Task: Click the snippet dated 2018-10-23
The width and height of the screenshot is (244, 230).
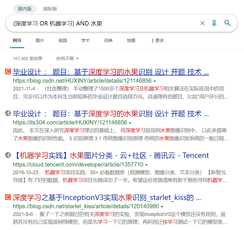Action: click(120, 176)
